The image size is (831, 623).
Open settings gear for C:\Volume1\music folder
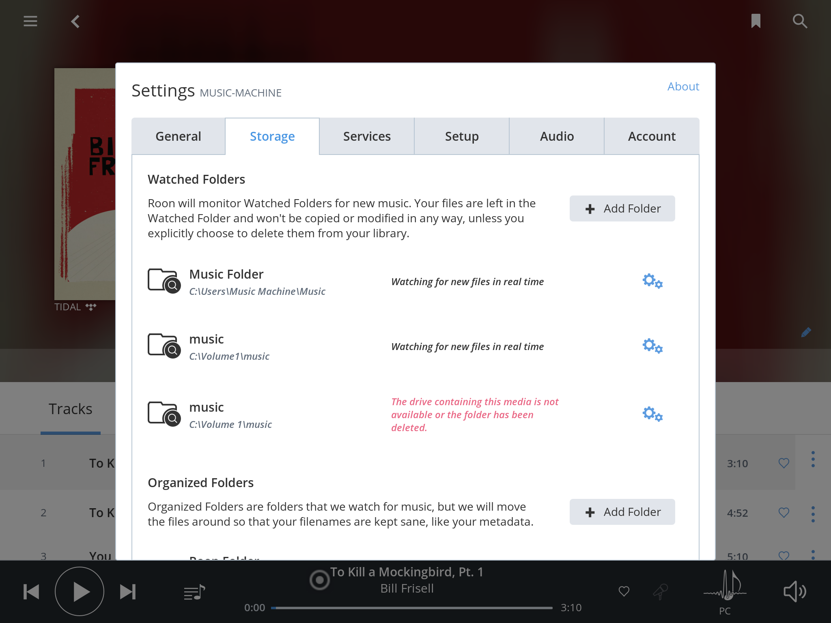[x=652, y=346]
